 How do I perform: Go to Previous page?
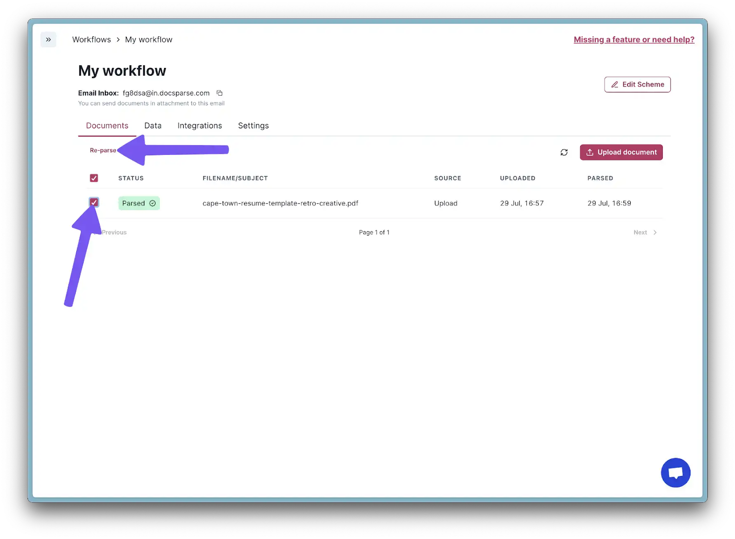click(x=111, y=233)
